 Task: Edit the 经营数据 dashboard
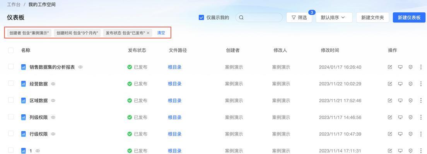point(390,84)
